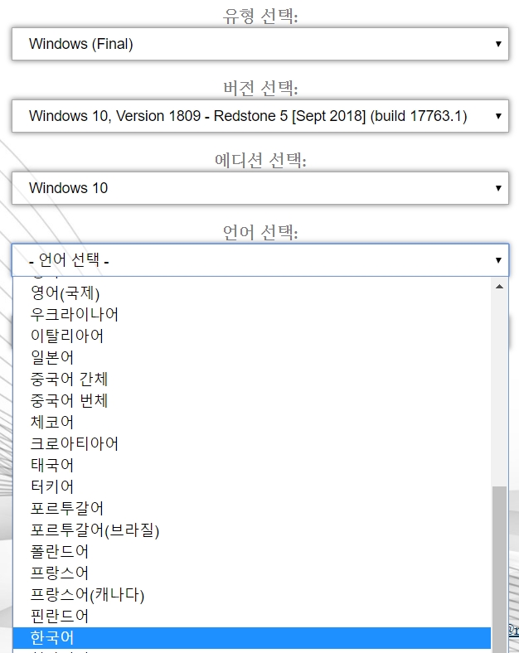Screen dimensions: 519x653
Task: Pick 프랑스어 (not Canada) option
Action: click(251, 573)
